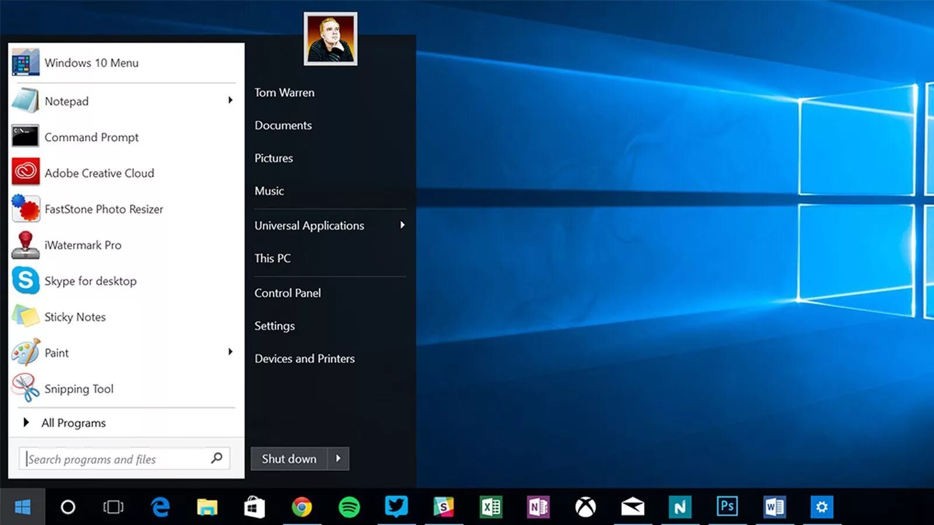934x525 pixels.
Task: Focus the Search programs and files box
Action: [124, 459]
